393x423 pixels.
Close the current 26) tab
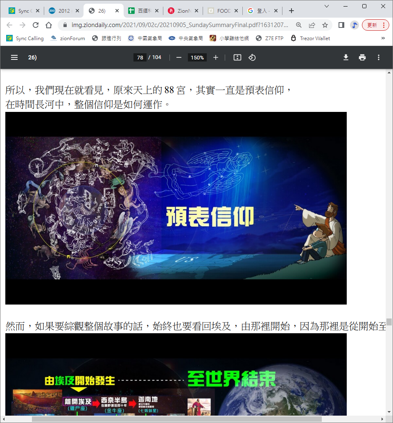click(x=117, y=11)
